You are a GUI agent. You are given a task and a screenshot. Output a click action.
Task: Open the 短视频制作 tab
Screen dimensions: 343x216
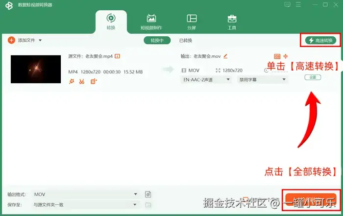(x=151, y=22)
